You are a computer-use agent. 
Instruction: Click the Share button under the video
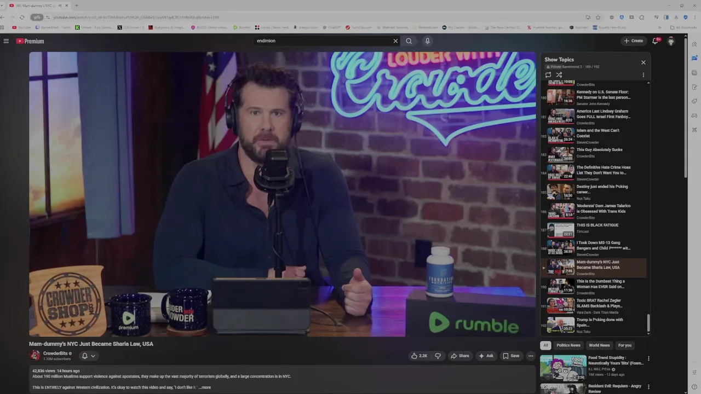(460, 356)
